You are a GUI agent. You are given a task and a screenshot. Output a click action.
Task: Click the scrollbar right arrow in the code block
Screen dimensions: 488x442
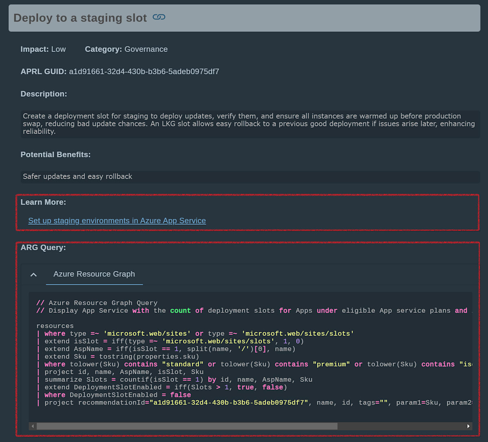tap(468, 426)
